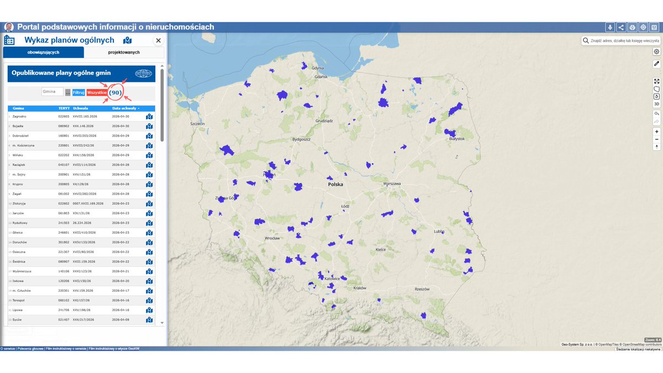
Task: Click the microphone voice command icon
Action: (610, 27)
